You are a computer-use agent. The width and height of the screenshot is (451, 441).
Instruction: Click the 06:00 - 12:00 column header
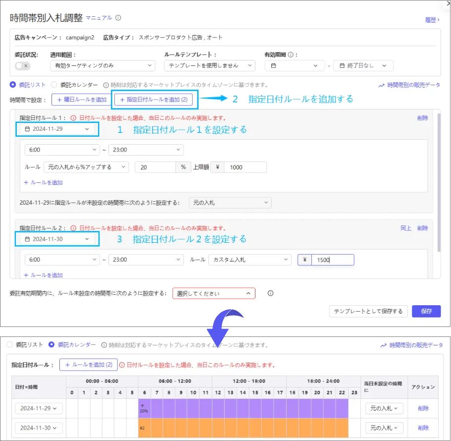(x=175, y=381)
